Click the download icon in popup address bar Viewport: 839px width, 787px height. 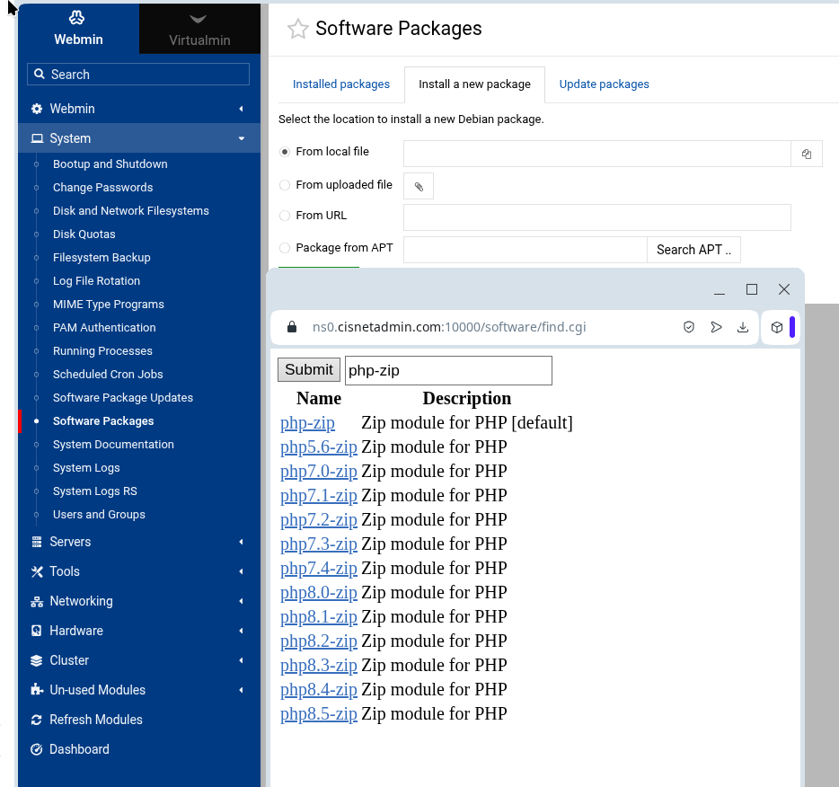(743, 327)
